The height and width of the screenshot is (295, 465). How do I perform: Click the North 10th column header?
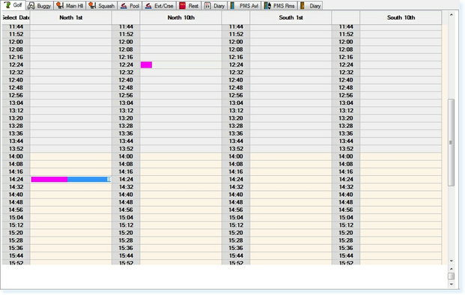point(181,17)
